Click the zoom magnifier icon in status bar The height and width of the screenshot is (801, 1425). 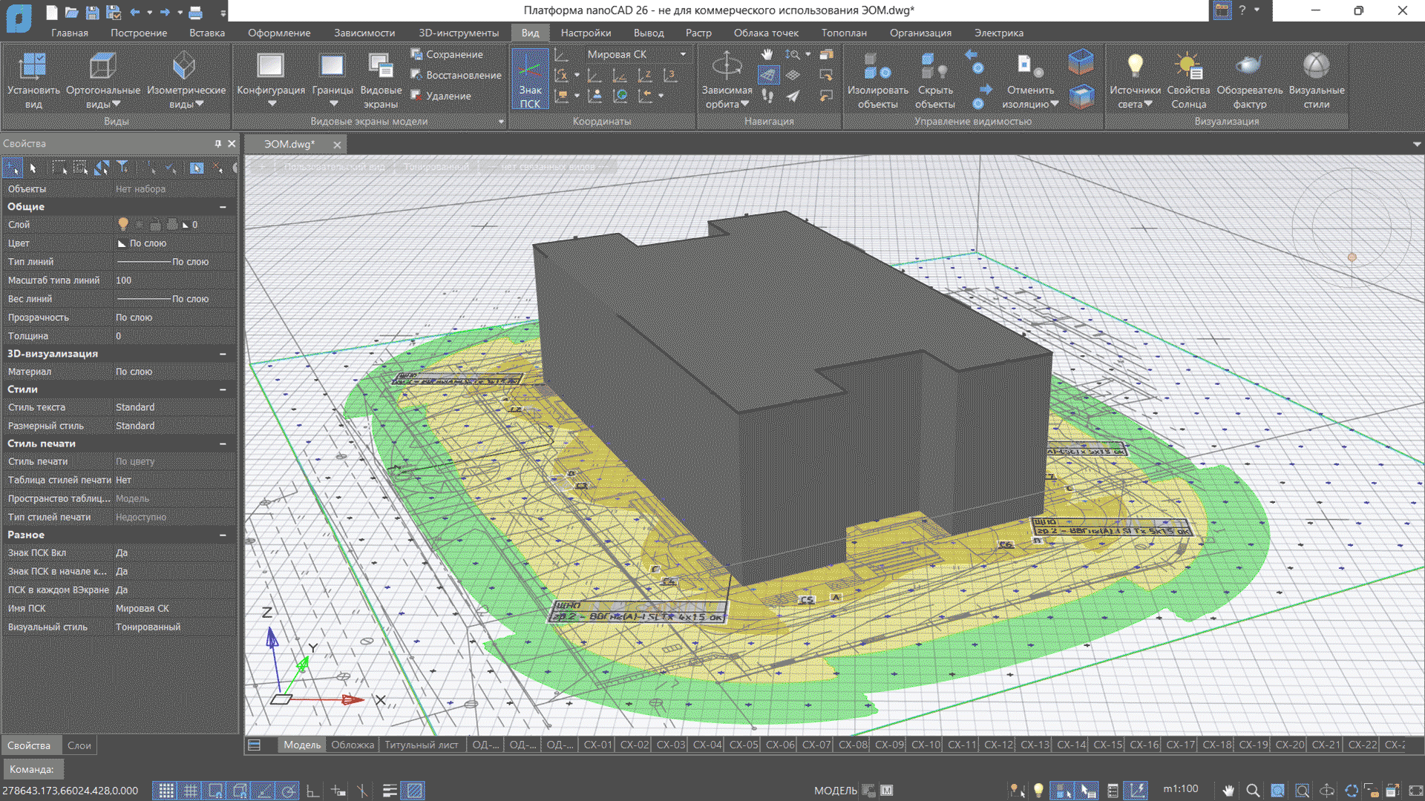tap(1253, 791)
